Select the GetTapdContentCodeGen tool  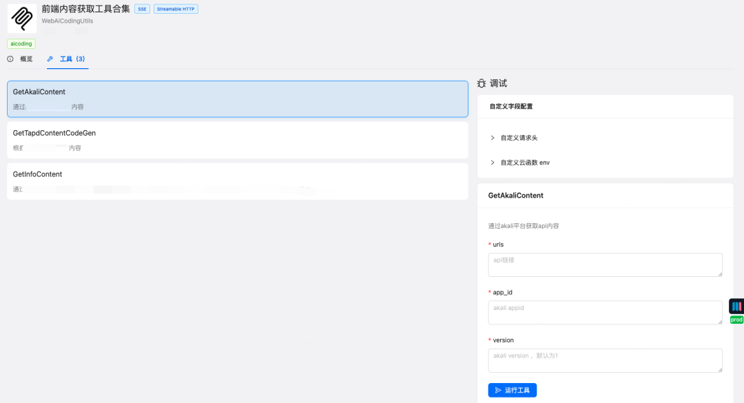click(238, 140)
